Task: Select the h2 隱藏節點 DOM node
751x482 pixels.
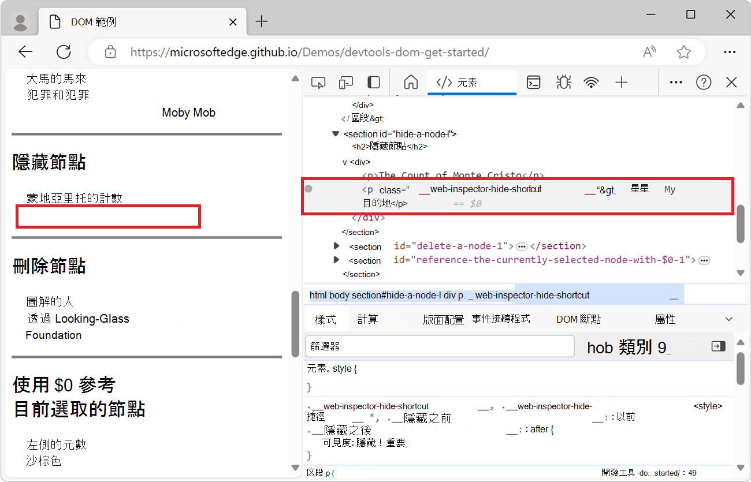Action: coord(390,147)
